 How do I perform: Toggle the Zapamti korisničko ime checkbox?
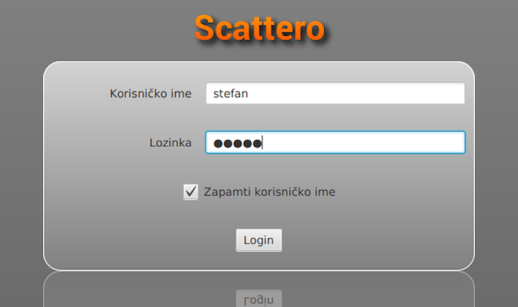pos(191,192)
